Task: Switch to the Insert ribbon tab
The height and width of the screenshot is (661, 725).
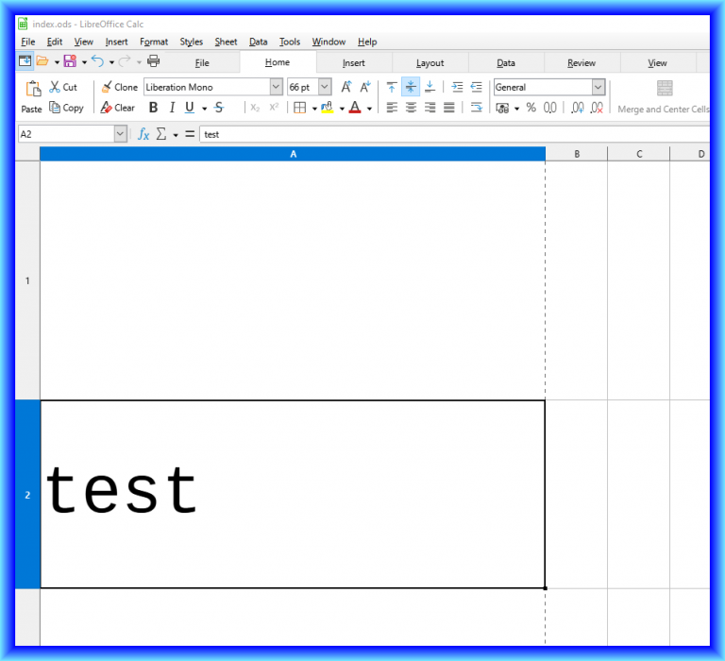Action: tap(354, 63)
